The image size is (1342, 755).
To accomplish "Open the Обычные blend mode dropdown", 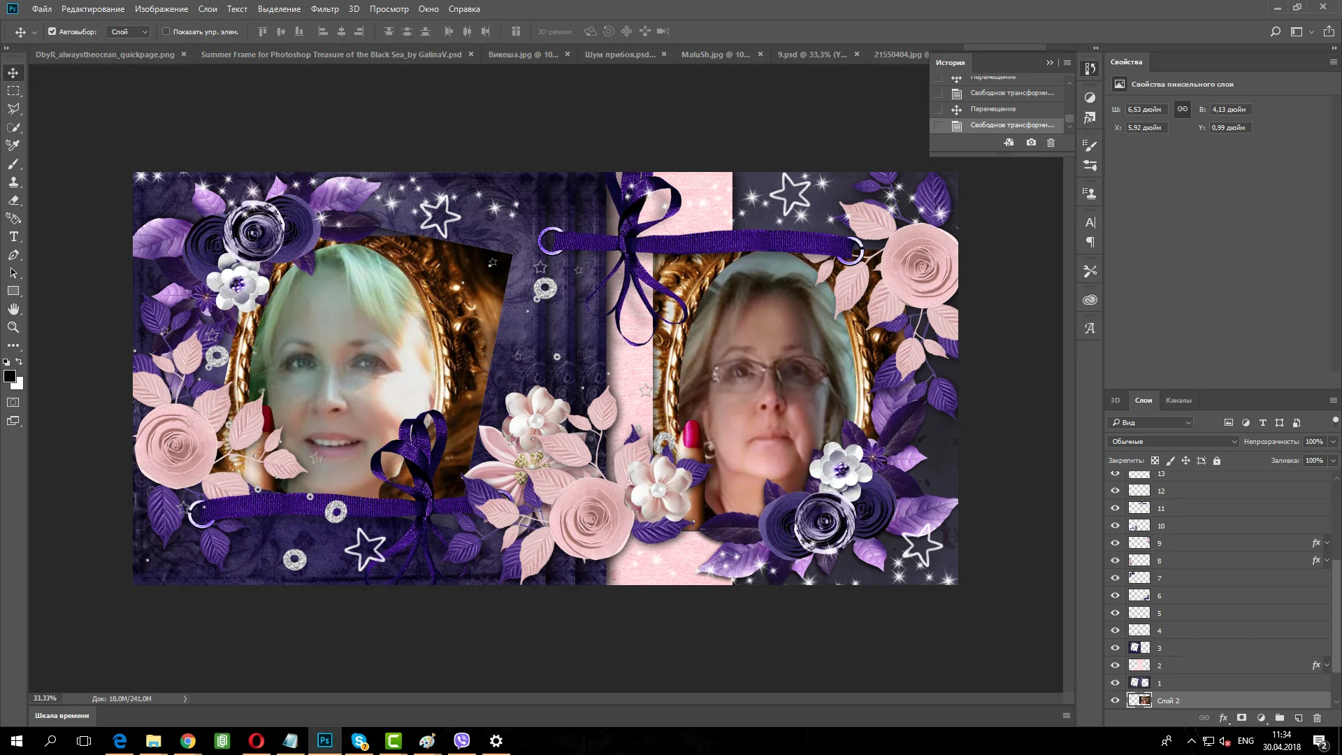I will [x=1173, y=442].
